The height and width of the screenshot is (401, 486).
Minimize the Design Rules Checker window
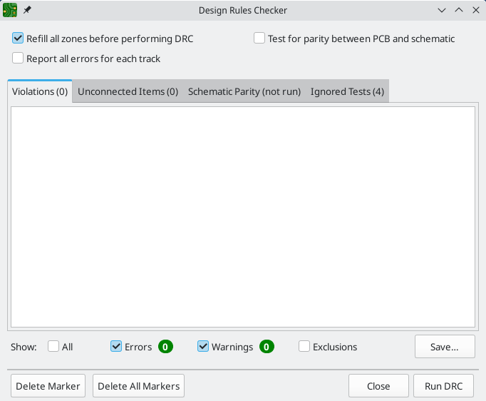[442, 10]
